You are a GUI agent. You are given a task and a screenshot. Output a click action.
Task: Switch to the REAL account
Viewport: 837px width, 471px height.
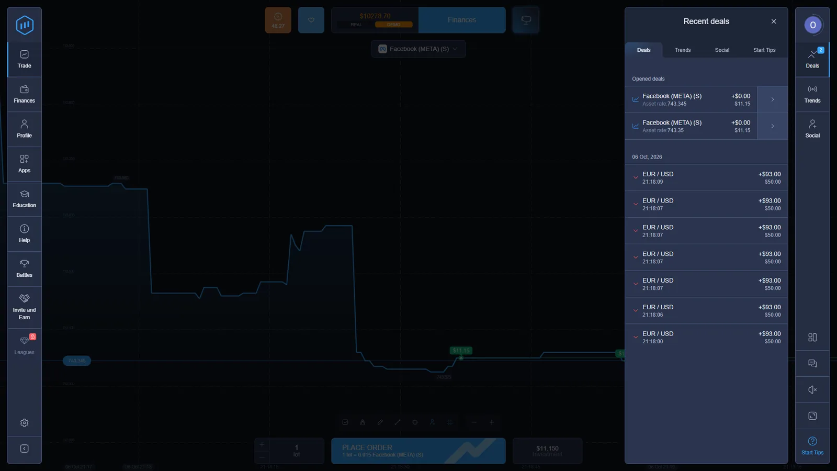point(356,25)
